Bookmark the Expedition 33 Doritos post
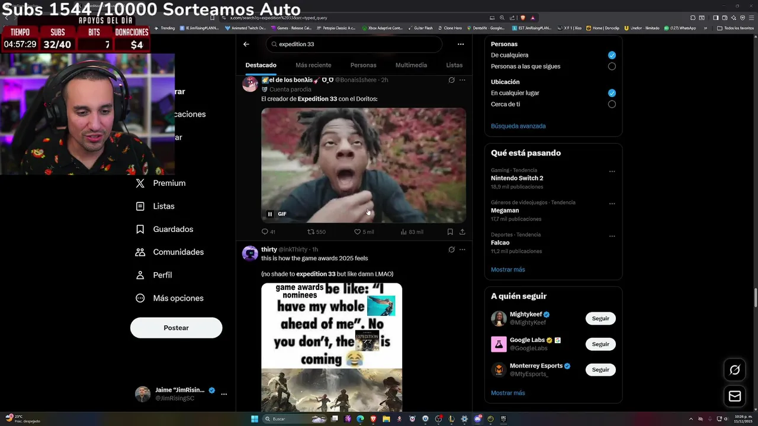 point(450,232)
